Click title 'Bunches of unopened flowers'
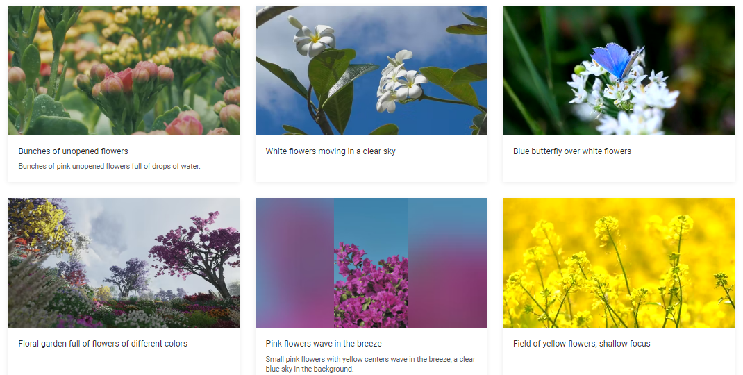 tap(74, 151)
